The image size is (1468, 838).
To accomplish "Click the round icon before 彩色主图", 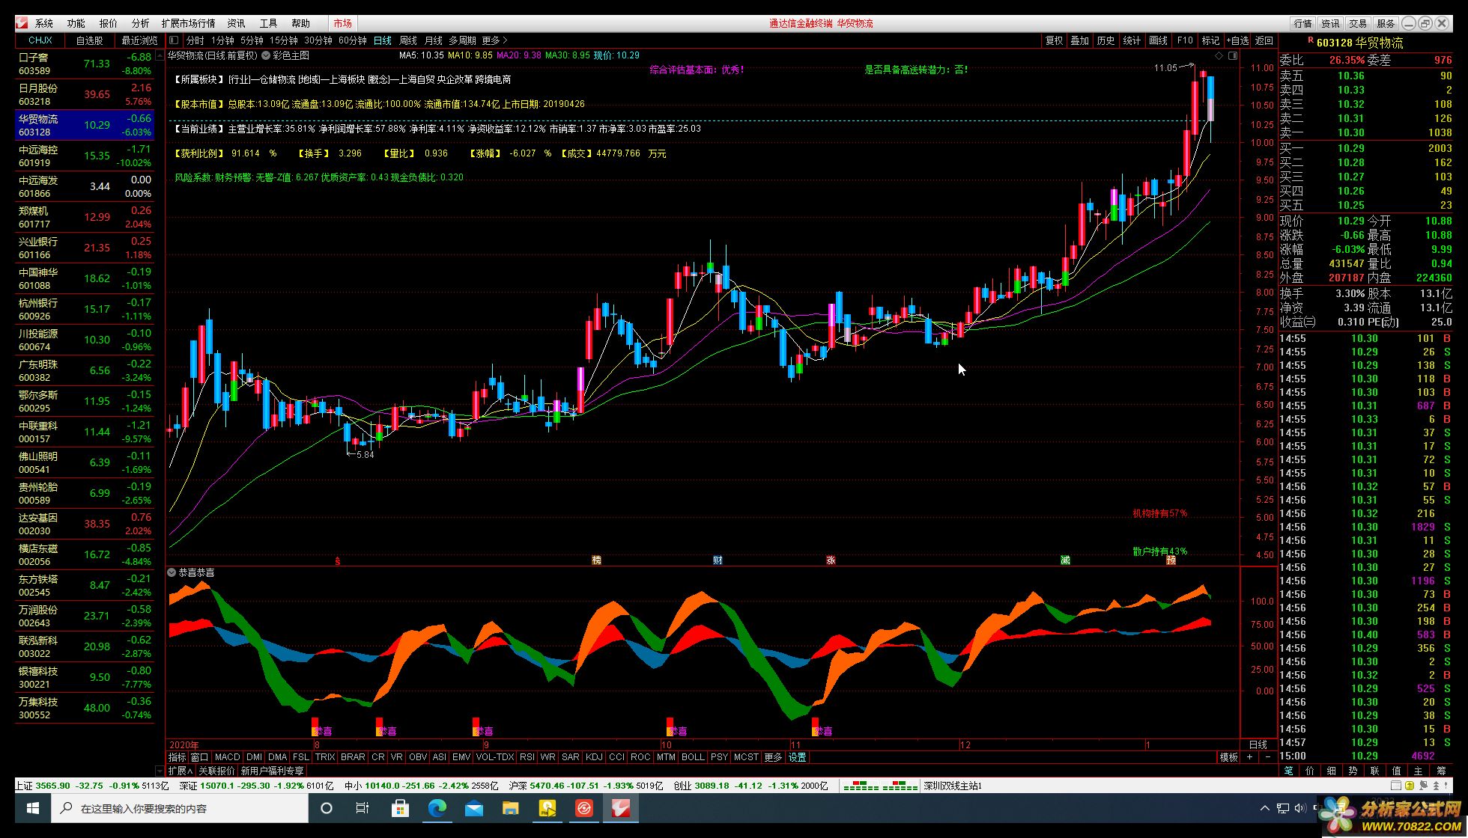I will point(266,55).
